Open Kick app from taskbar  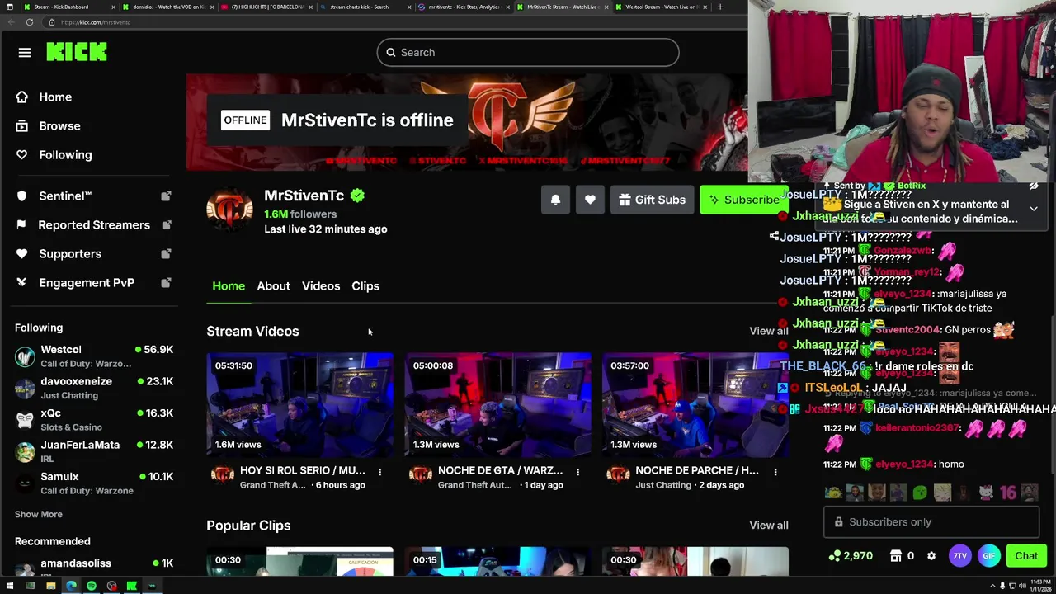click(x=131, y=586)
